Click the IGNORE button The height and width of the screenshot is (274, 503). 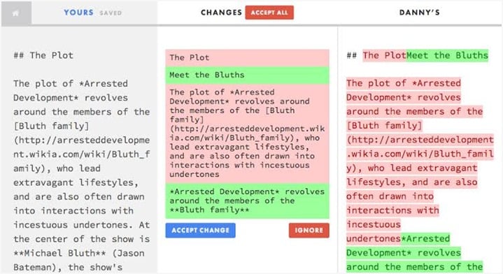click(309, 231)
